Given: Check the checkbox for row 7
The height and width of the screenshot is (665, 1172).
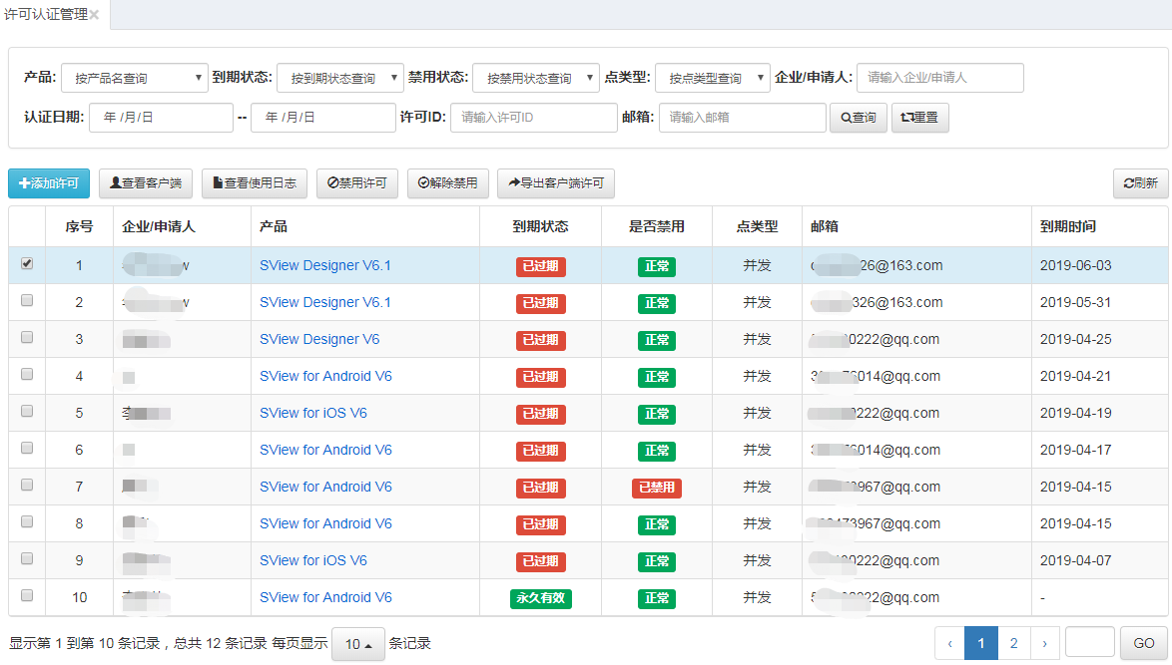Looking at the screenshot, I should [x=27, y=486].
